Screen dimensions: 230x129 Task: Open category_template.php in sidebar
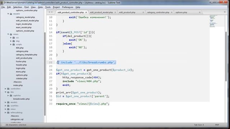(27, 55)
